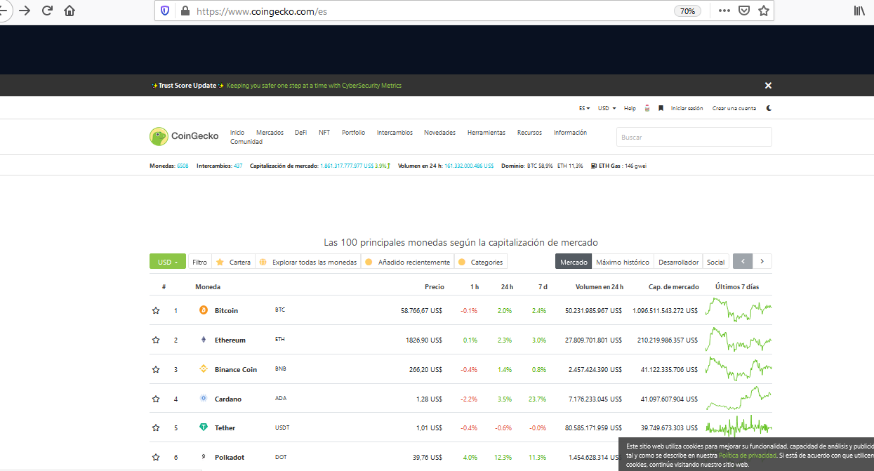Open the Categories button
This screenshot has height=471, width=874.
pyautogui.click(x=481, y=262)
